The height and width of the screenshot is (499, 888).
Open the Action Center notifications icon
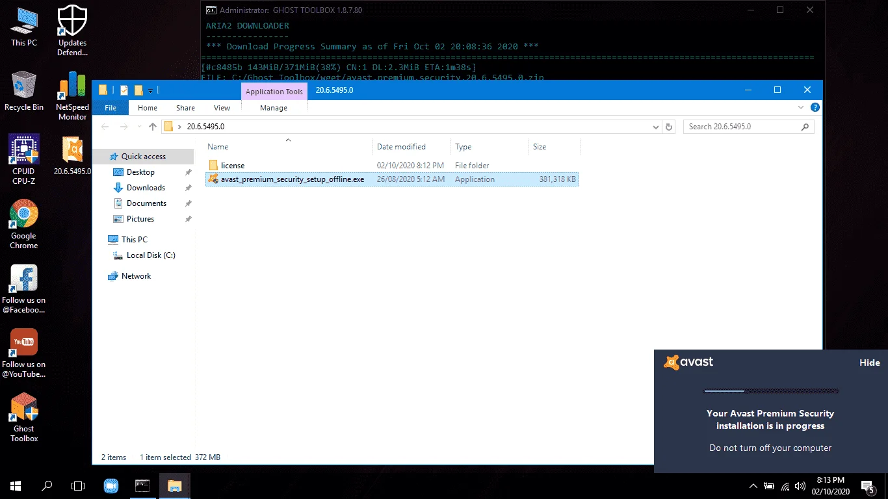tap(867, 486)
